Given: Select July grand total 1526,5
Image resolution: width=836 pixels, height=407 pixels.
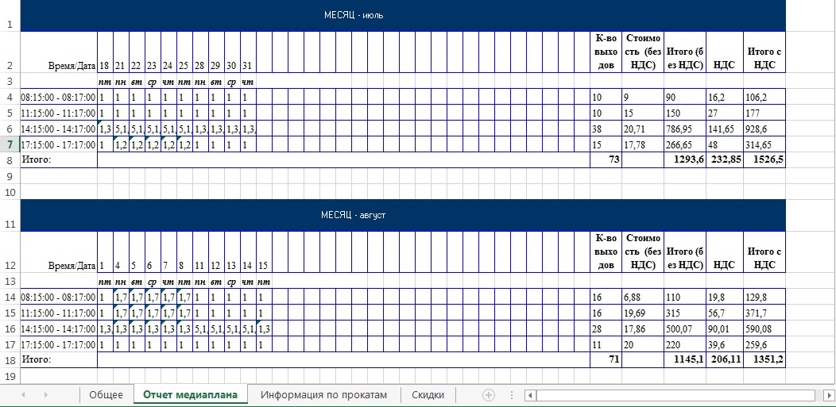Looking at the screenshot, I should click(764, 160).
